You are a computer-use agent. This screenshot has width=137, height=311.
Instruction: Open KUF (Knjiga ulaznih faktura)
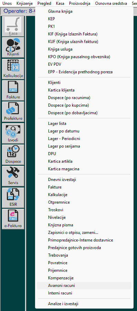pos(84,42)
